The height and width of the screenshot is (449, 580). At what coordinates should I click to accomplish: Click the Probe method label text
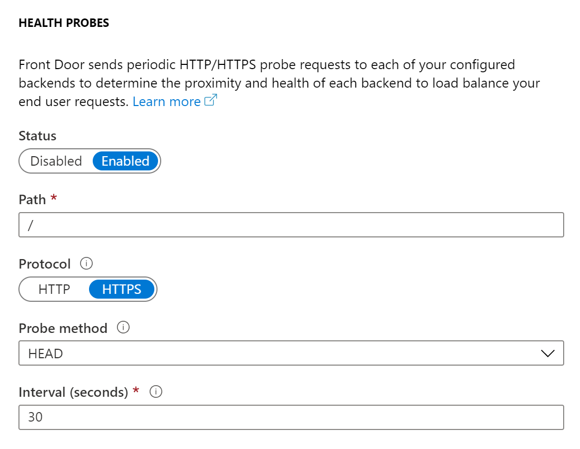click(x=63, y=328)
